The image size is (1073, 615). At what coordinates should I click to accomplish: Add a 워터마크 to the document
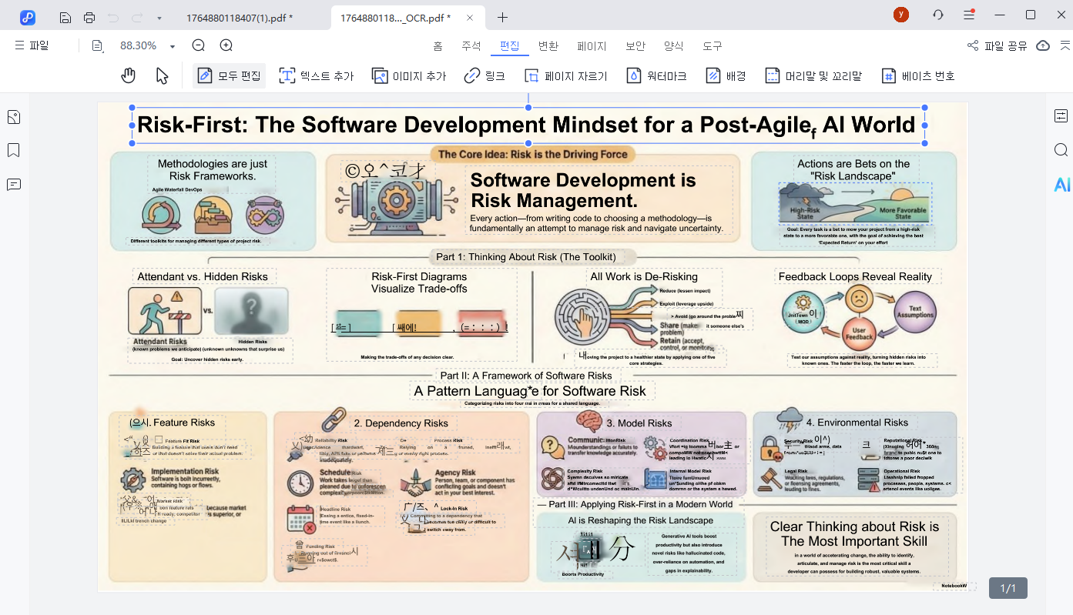coord(656,75)
